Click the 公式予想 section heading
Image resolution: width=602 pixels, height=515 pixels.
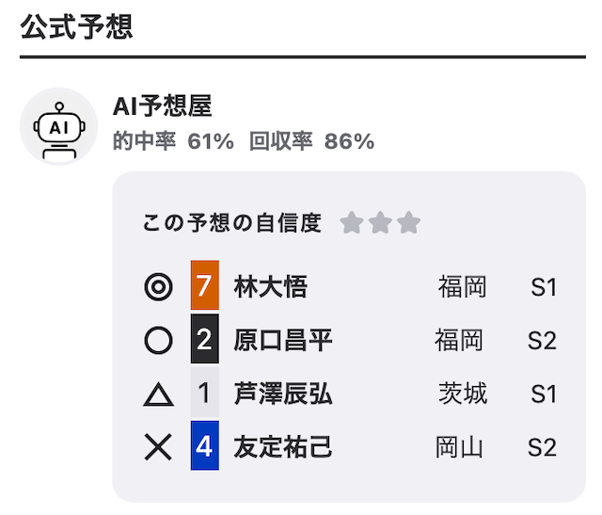76,26
